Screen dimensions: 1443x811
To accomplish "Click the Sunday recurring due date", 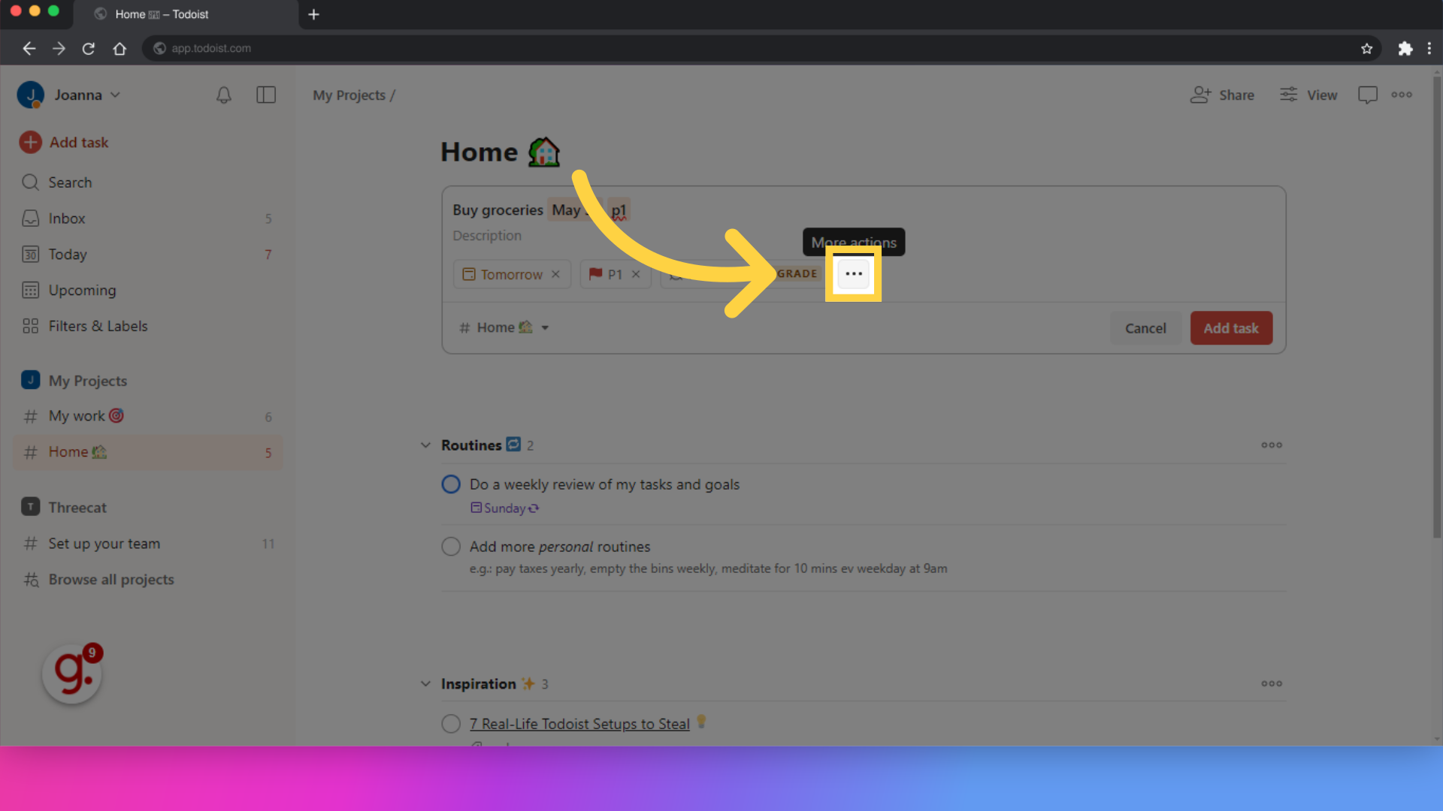I will pos(505,508).
